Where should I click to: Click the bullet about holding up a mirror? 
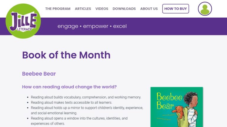click(x=87, y=108)
